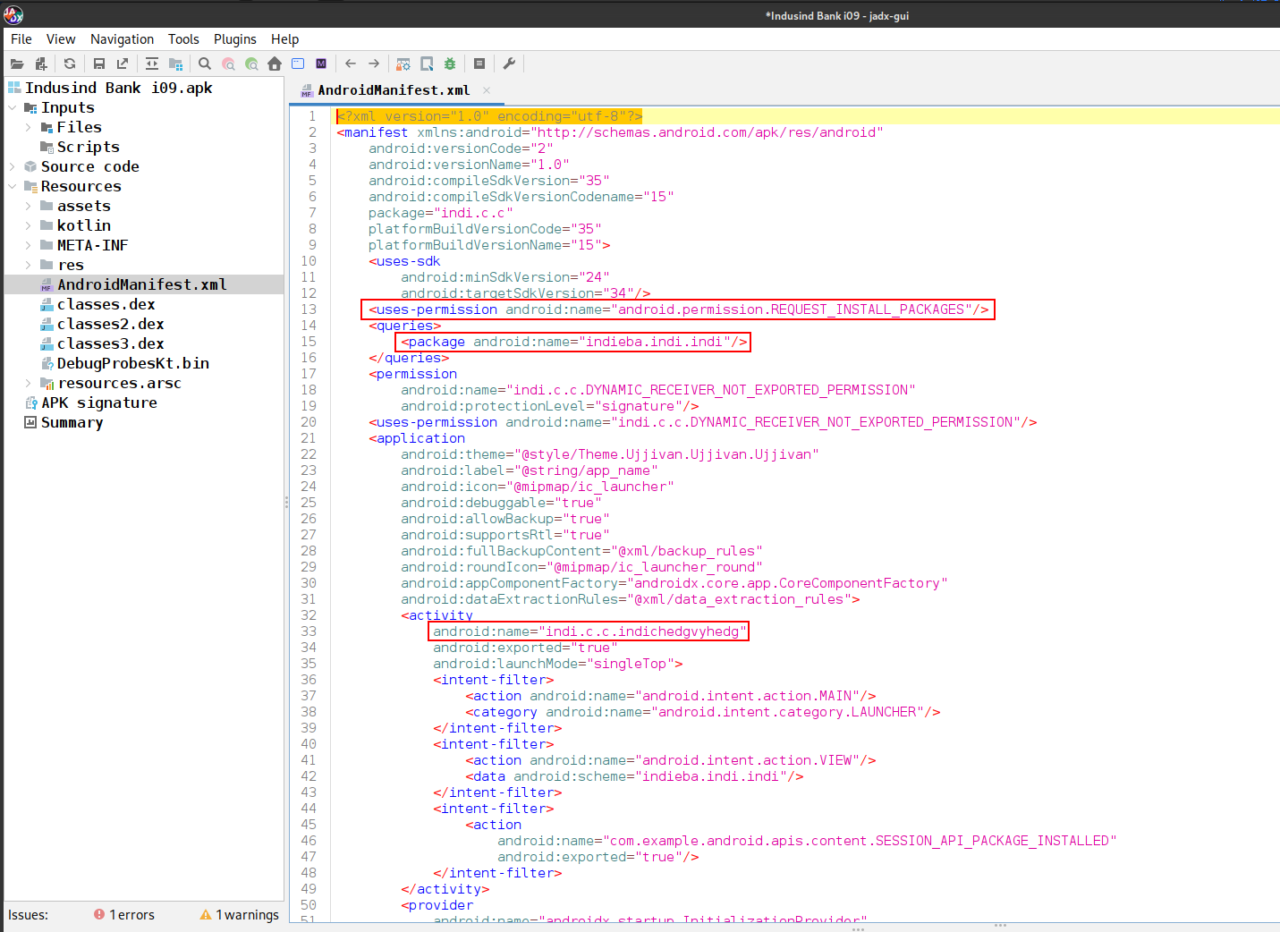1280x932 pixels.
Task: Click the indi.c.c.indichedgvyhedg activity name
Action: pos(589,631)
